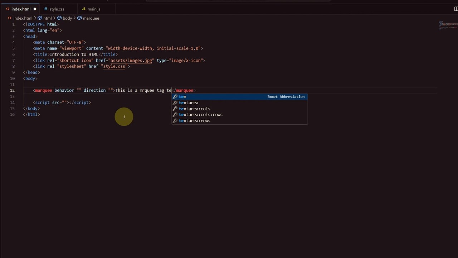Image resolution: width=458 pixels, height=258 pixels.
Task: Click line number 16 in gutter
Action: pos(13,114)
